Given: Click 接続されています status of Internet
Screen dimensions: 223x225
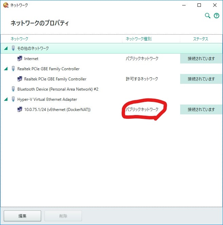Looking at the screenshot, I should [x=201, y=59].
